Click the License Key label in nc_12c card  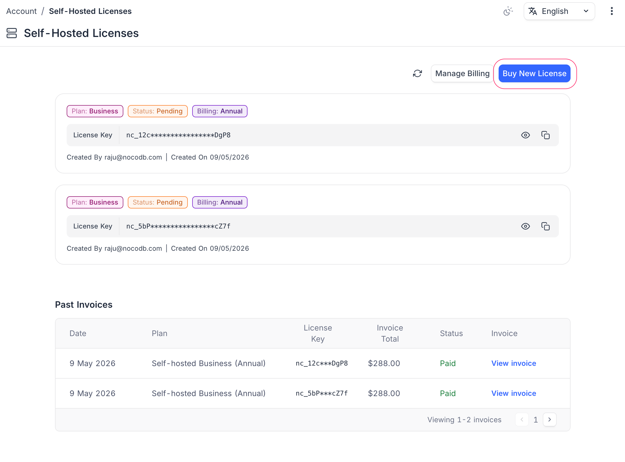click(x=93, y=135)
